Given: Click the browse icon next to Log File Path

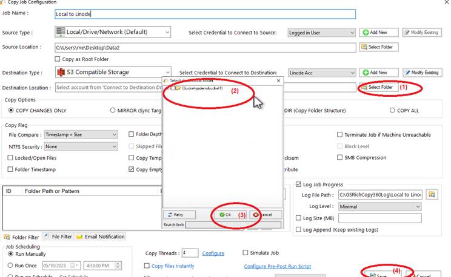Looking at the screenshot, I should [432, 195].
